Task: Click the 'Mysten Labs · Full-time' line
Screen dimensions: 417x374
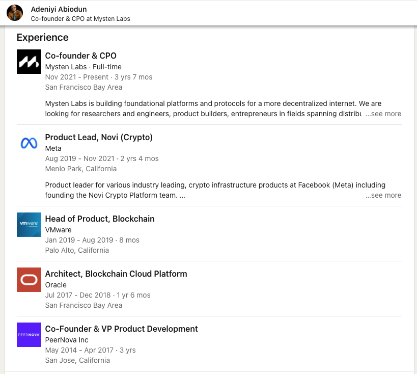Action: point(83,67)
